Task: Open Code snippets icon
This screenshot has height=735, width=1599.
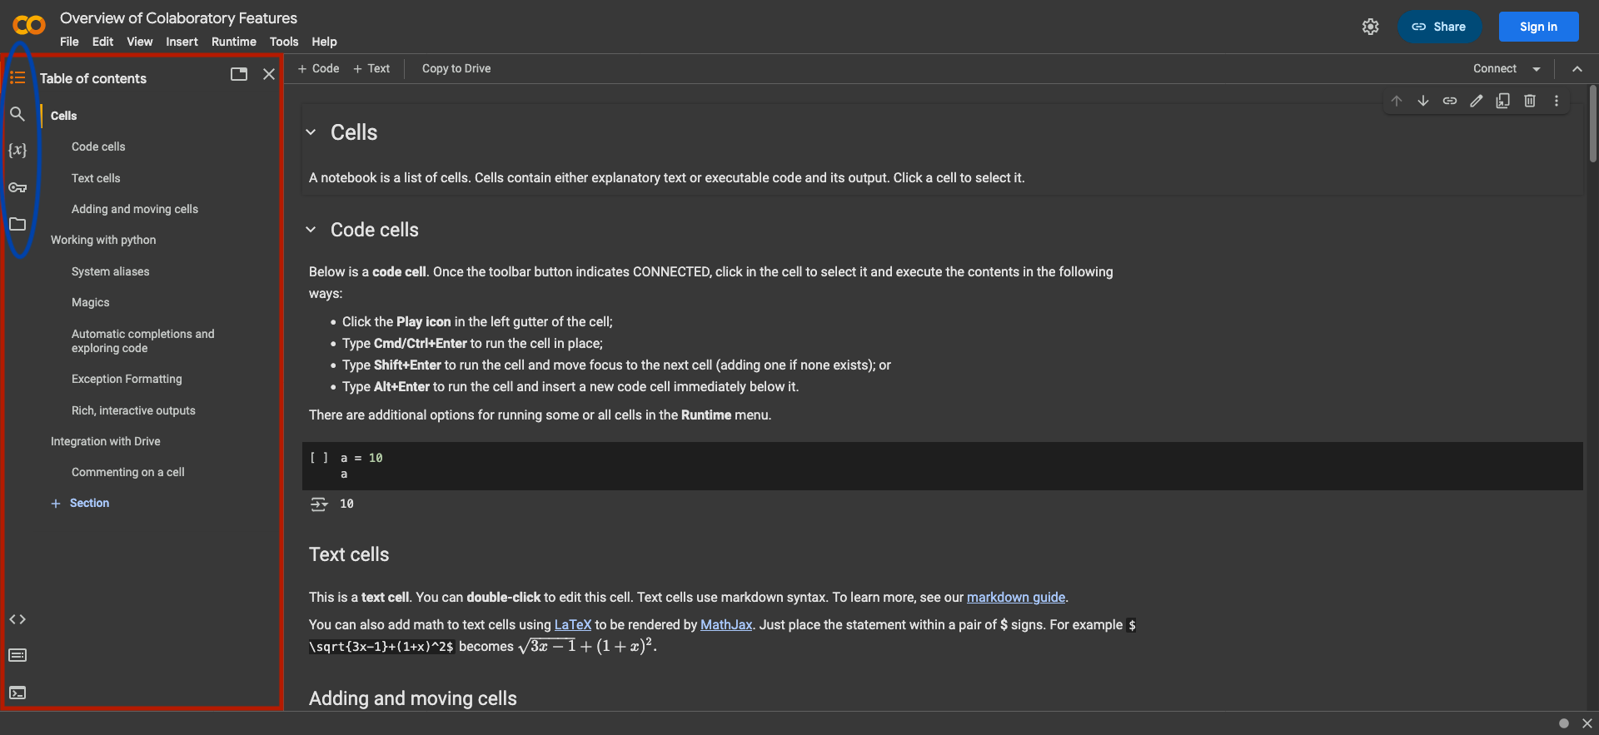Action: pos(17,619)
